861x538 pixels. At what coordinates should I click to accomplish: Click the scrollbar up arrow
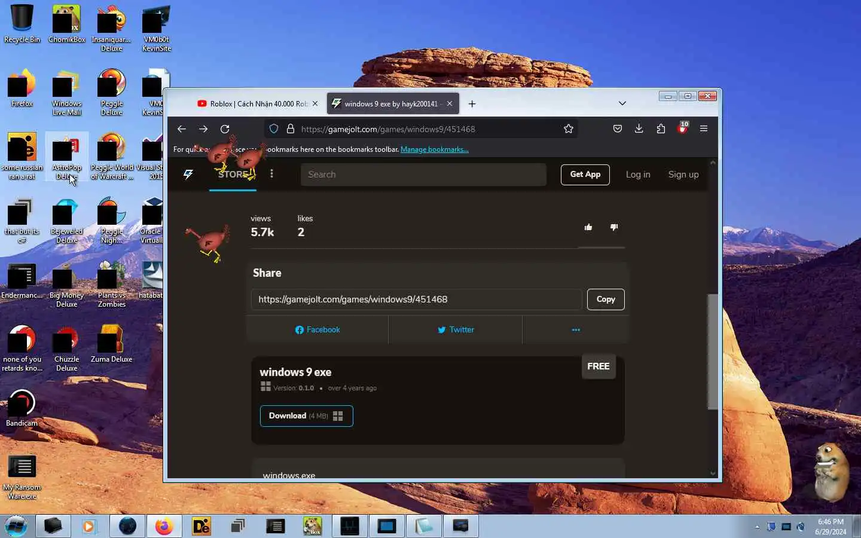(x=713, y=163)
